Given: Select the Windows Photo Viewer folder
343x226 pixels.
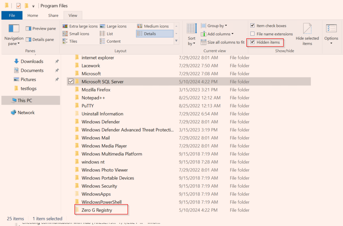Looking at the screenshot, I should (105, 170).
